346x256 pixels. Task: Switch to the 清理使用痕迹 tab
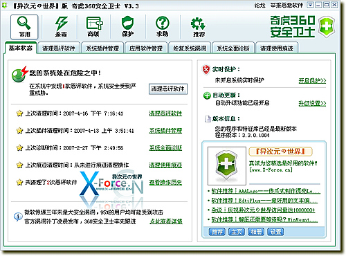[277, 48]
